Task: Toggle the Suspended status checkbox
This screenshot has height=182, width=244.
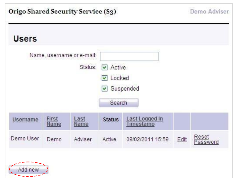Action: (x=105, y=89)
